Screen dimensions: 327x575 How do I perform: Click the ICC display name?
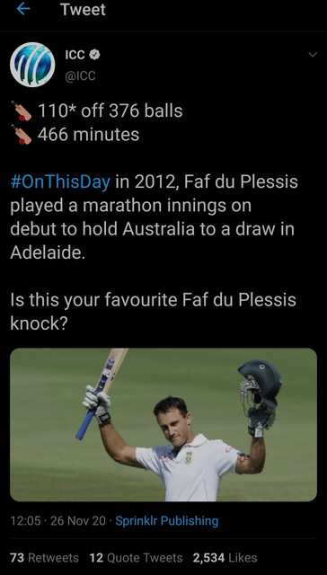pos(75,55)
